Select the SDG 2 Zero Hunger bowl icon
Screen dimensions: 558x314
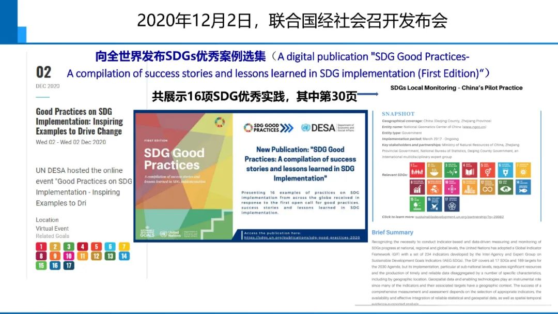(x=434, y=170)
